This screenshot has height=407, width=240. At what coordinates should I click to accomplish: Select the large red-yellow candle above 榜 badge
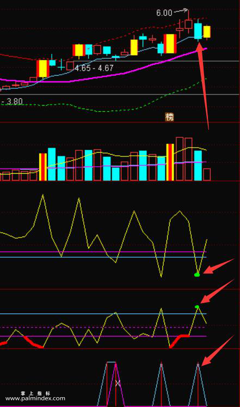coord(170,44)
